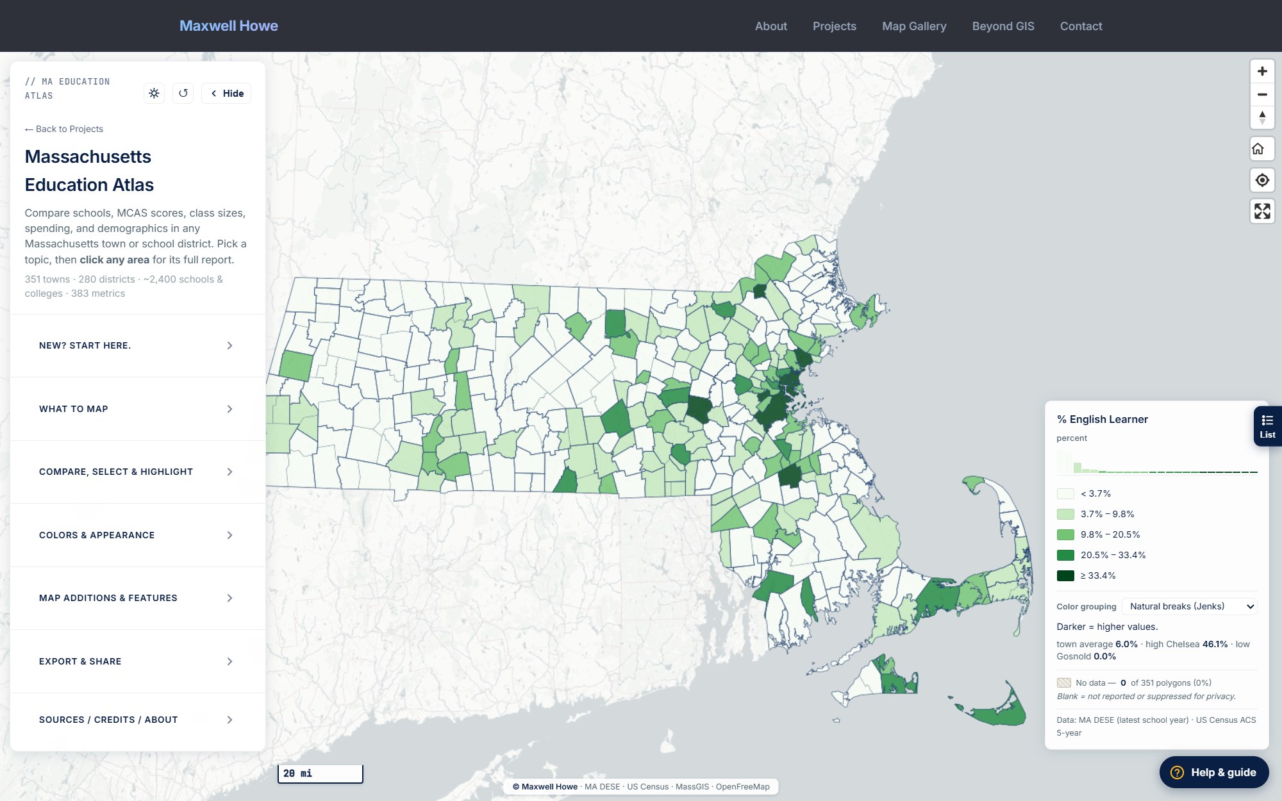
Task: Click the Maxwell Howe site logo
Action: coord(229,26)
